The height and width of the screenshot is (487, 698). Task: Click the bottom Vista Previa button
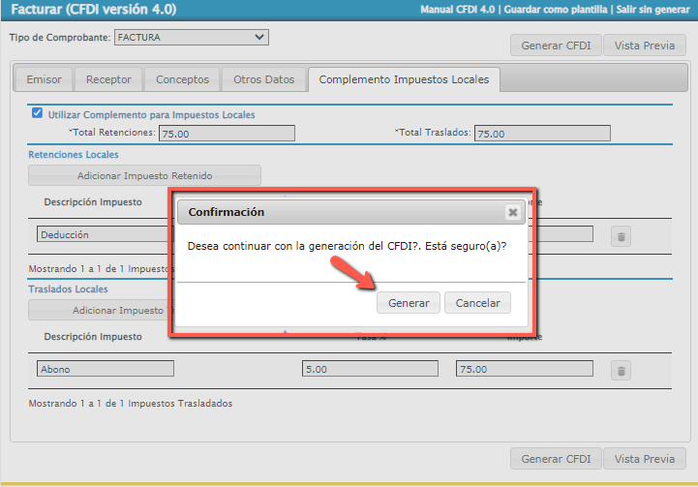[645, 459]
